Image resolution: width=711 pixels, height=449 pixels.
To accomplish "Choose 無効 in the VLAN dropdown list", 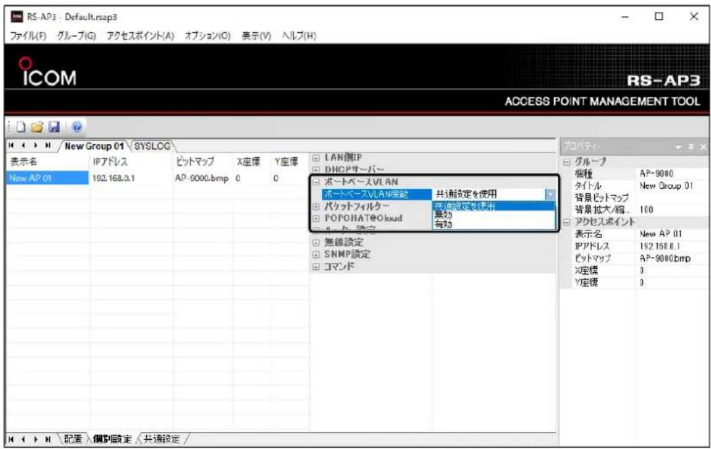I will tap(494, 215).
